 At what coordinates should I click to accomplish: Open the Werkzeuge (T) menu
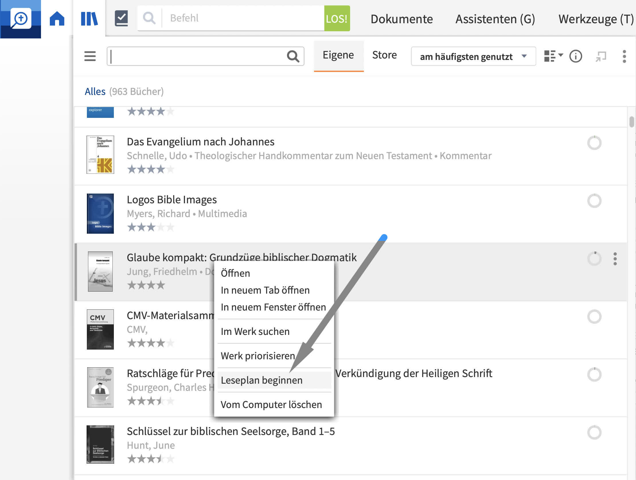tap(596, 19)
